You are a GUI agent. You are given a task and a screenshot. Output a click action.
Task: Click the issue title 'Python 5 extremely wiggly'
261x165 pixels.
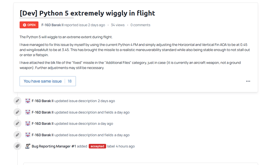pyautogui.click(x=87, y=13)
